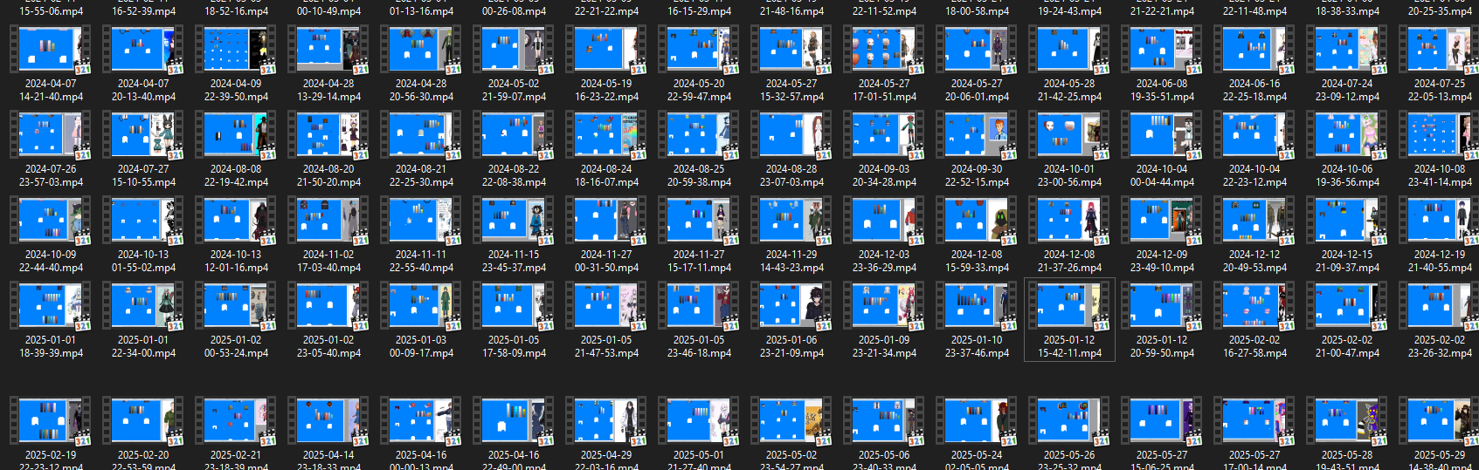The width and height of the screenshot is (1479, 470).
Task: Select file name 2024-12-15 21-09-37.mp4
Action: [1347, 262]
